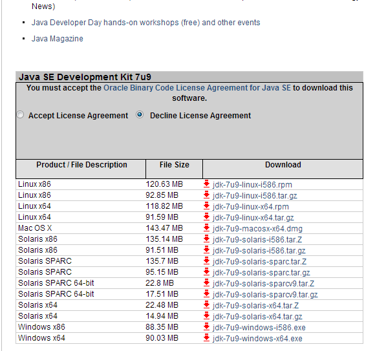Download jdk-7u9-solaris-i586.tar.gz file link
The image size is (375, 351).
(259, 251)
